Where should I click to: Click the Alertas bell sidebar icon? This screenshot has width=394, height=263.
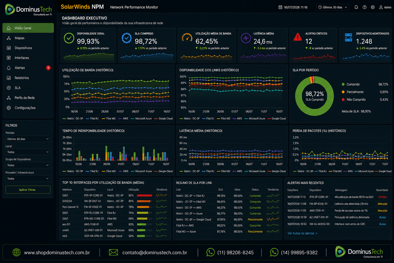click(9, 68)
